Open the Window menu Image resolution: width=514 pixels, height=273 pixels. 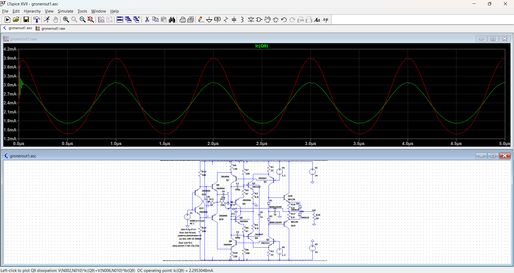coord(99,11)
